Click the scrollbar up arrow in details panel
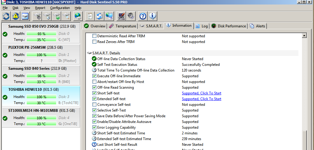This screenshot has height=150, width=314. click(304, 36)
